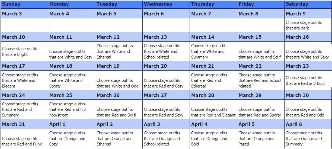Screen dimensions: 332x149
Task: Click the Saturday column header
Action: pyautogui.click(x=308, y=4)
